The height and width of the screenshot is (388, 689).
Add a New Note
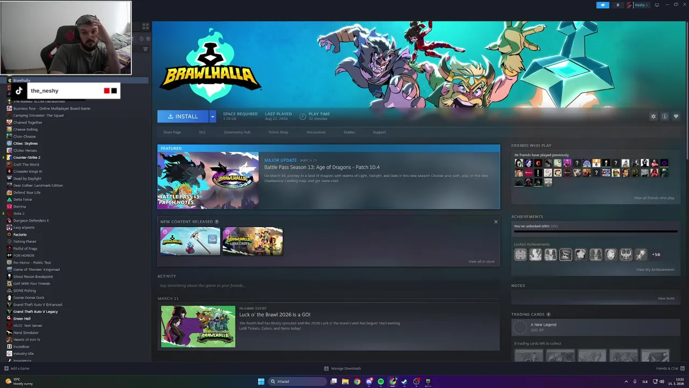click(666, 299)
